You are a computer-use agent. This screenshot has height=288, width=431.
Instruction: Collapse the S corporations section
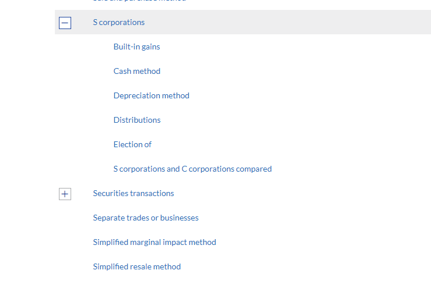pyautogui.click(x=65, y=23)
